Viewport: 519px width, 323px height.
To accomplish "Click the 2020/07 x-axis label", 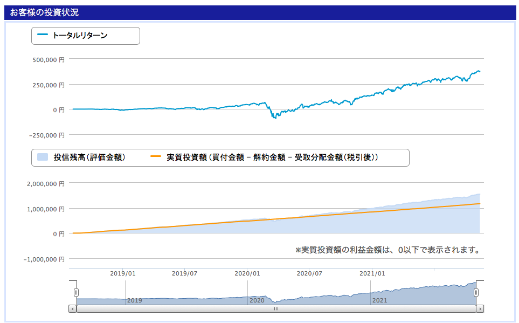I will point(309,273).
